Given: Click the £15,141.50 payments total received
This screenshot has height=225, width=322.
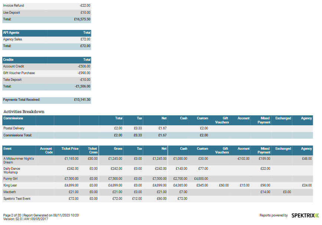Looking at the screenshot, I should [x=82, y=100].
